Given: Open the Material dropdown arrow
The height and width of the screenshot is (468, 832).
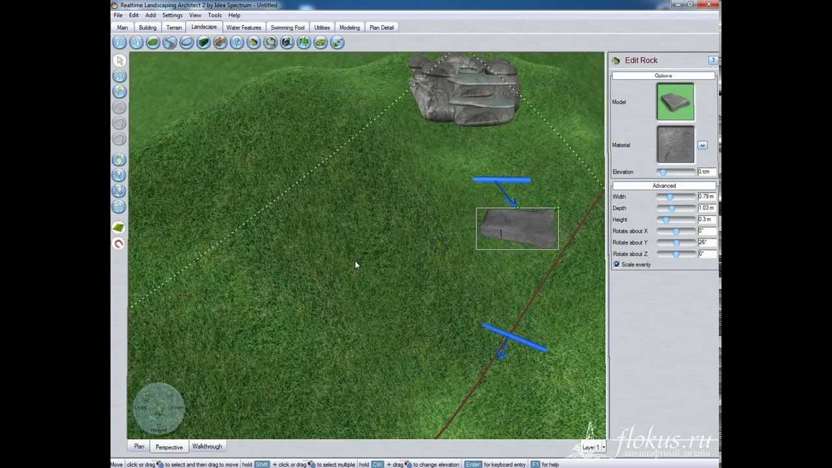Looking at the screenshot, I should (x=703, y=145).
